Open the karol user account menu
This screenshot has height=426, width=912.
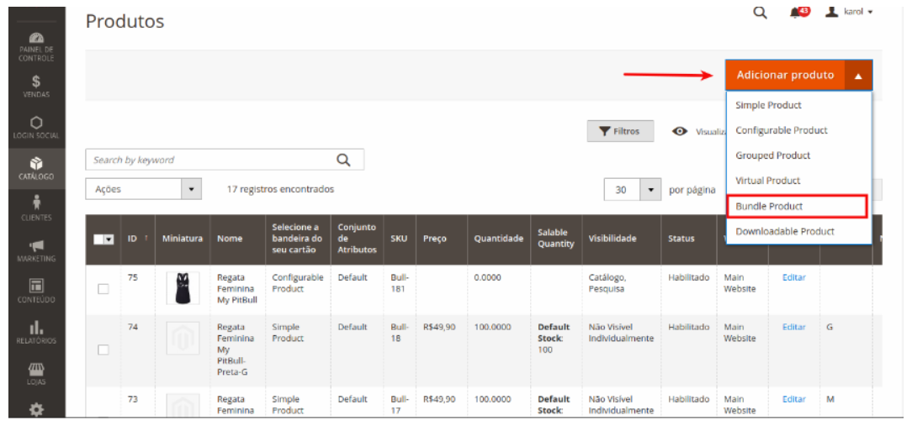849,12
